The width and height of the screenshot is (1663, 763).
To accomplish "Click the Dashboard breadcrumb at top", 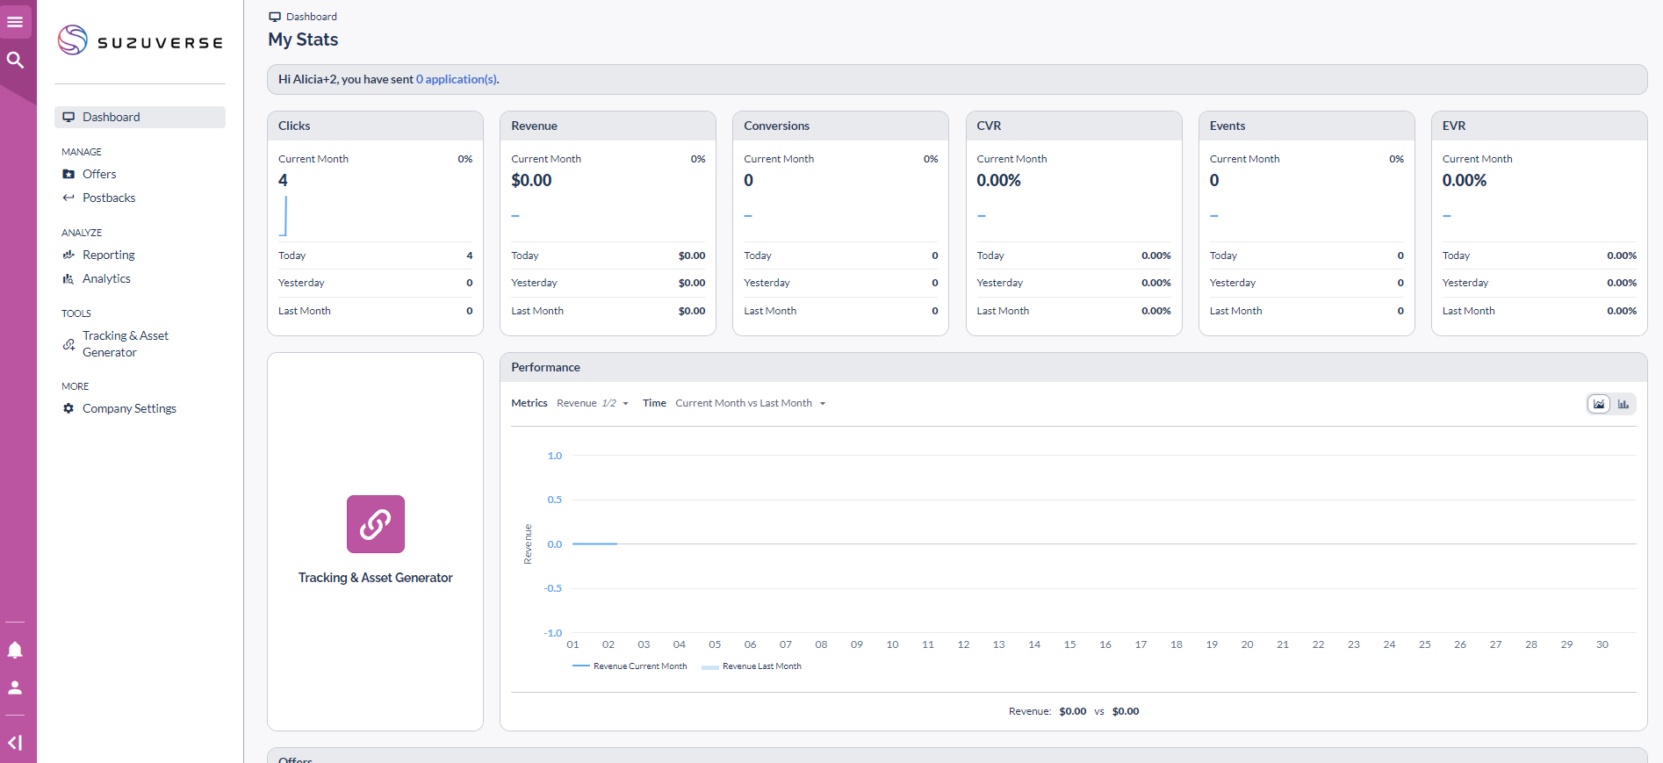I will [x=311, y=17].
